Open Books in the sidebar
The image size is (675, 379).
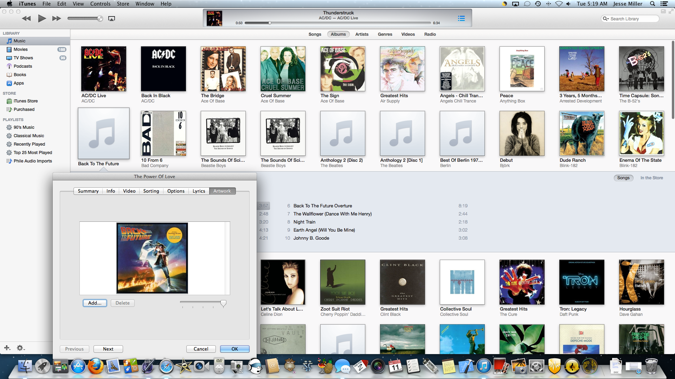click(x=35, y=75)
